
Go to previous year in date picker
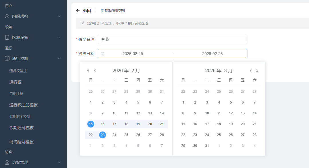pos(88,71)
